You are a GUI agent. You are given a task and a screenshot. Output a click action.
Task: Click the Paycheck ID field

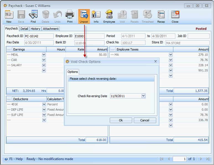39,36
